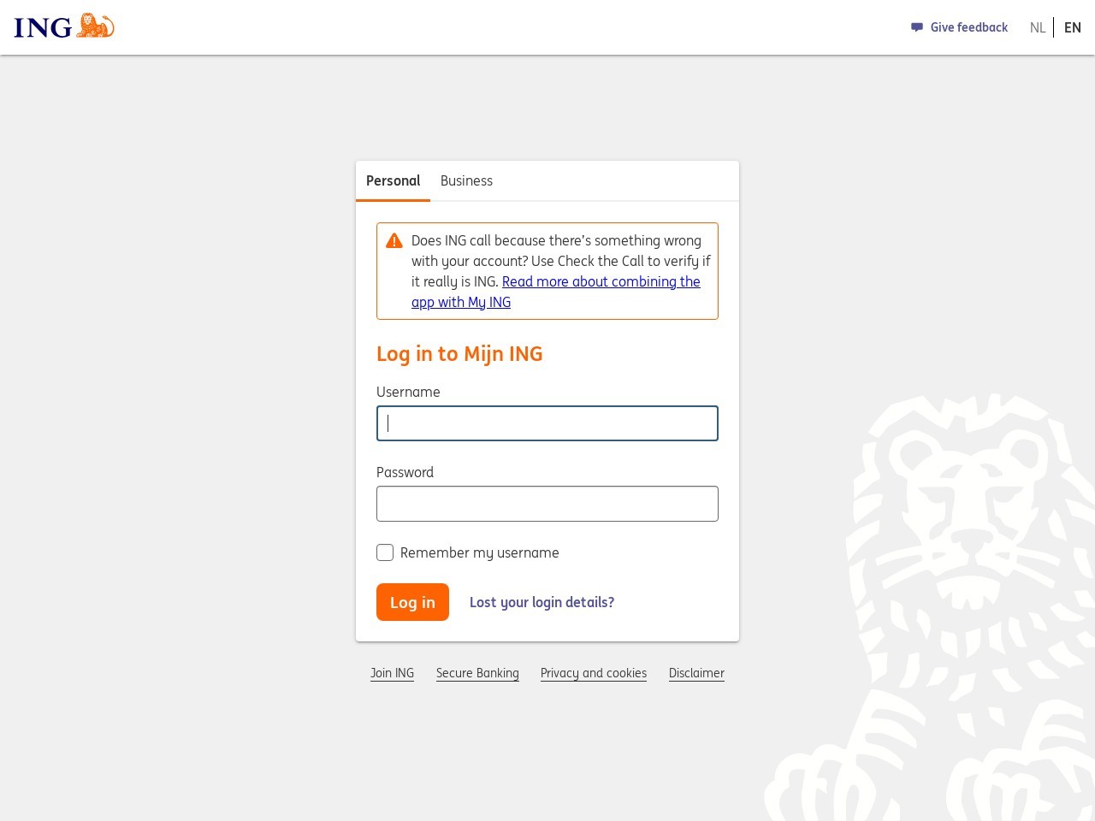Focus the Username input field
Viewport: 1095px width, 821px height.
tap(547, 423)
